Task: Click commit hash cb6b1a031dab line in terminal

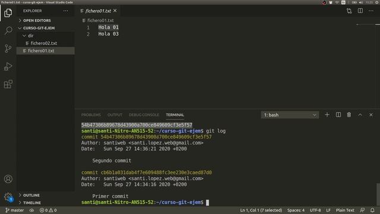Action: 147,172
